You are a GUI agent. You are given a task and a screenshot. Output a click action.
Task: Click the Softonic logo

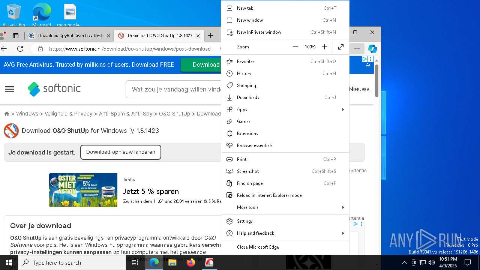pos(54,89)
